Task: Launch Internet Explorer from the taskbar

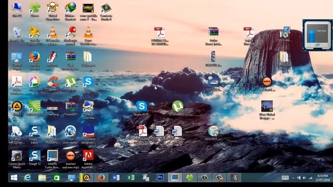Action: (27, 178)
